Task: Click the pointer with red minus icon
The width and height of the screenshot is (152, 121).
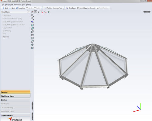Action: pyautogui.click(x=45, y=12)
